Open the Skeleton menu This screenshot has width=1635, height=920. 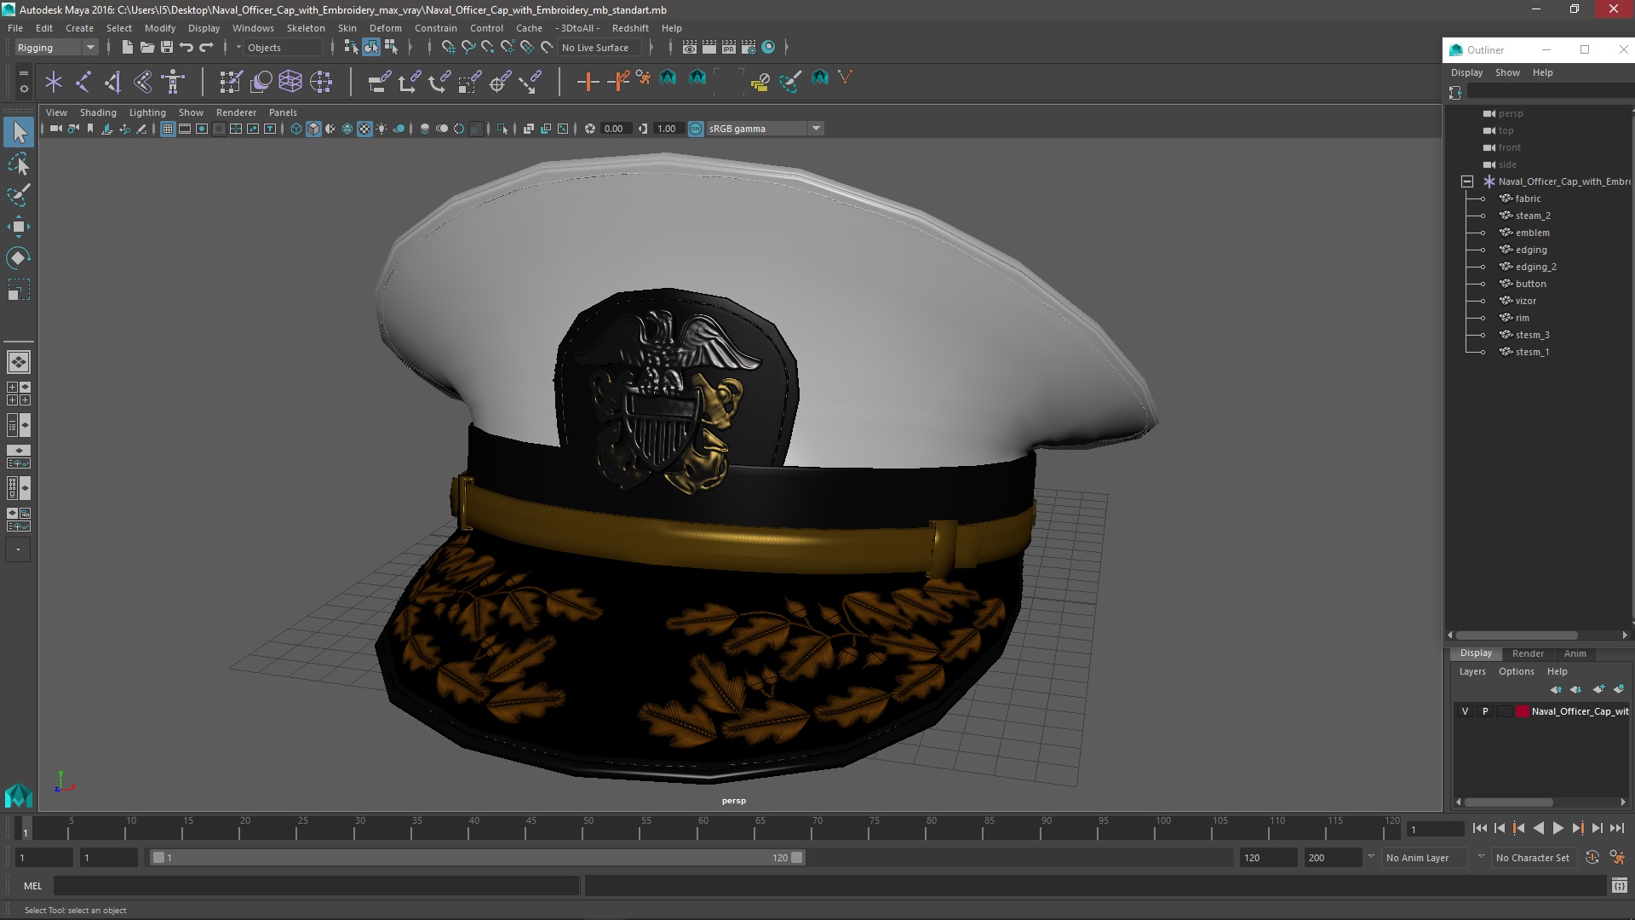point(306,28)
